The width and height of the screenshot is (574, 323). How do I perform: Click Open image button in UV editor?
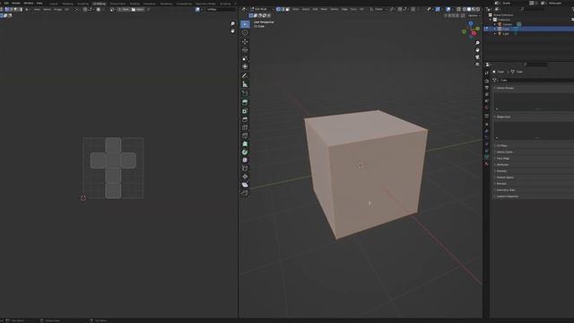tap(138, 9)
